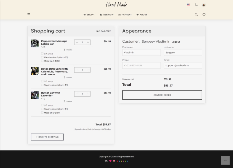This screenshot has width=233, height=168.
Task: Open the user avatar profile icon
Action: pos(204,5)
